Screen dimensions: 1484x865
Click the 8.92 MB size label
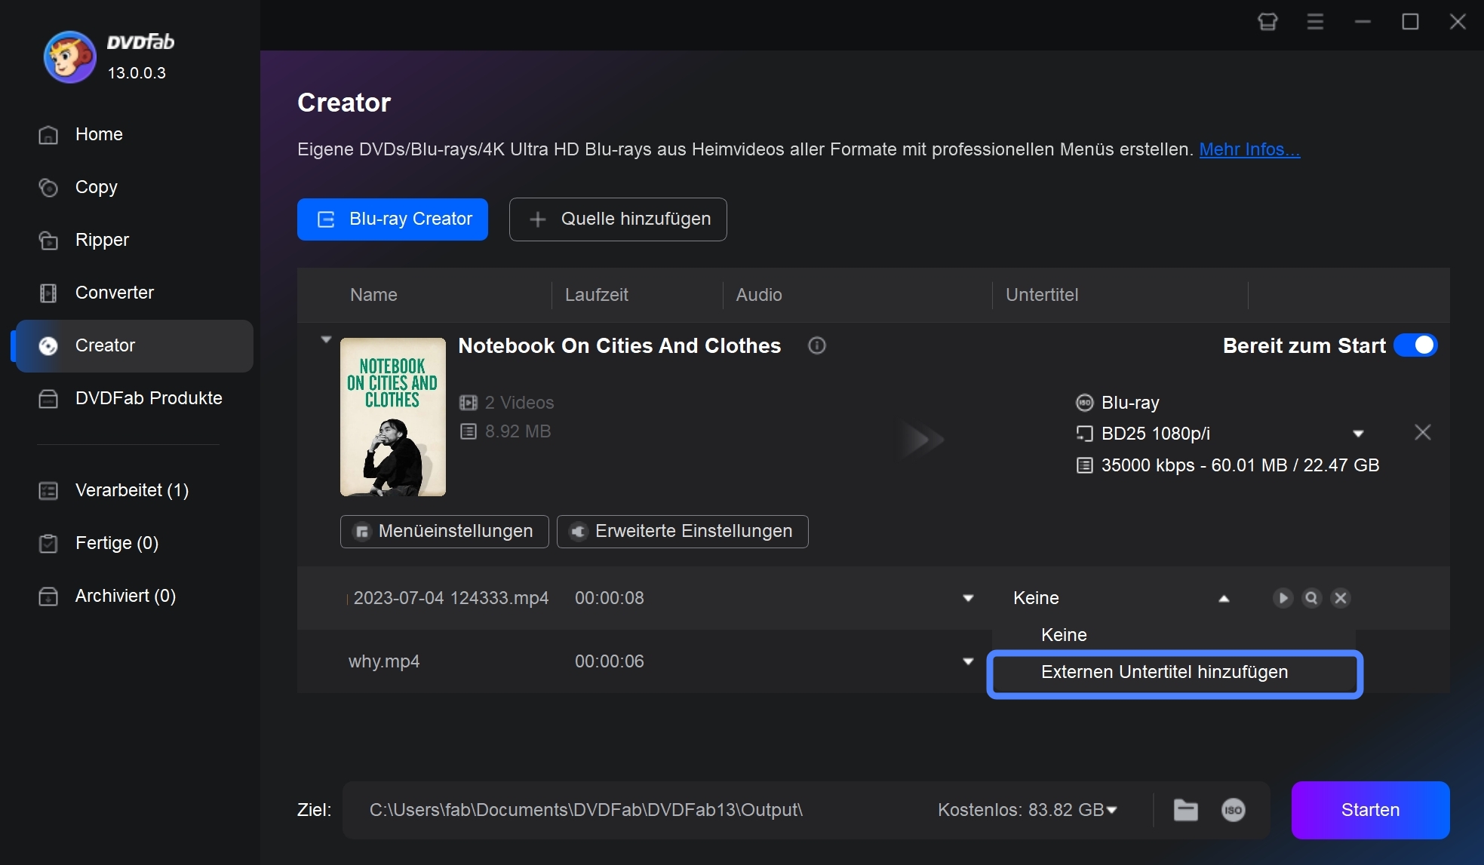coord(518,431)
